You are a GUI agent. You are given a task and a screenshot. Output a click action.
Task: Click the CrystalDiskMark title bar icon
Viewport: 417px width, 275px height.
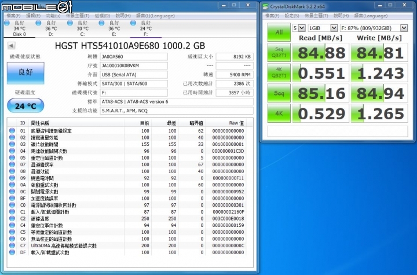266,6
